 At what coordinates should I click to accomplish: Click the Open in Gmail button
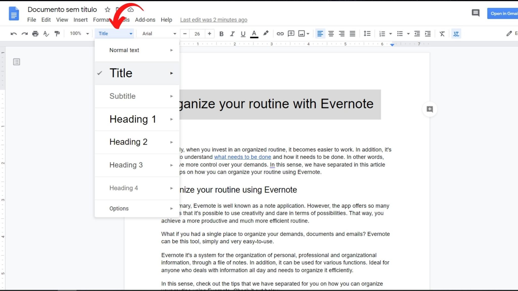point(503,13)
